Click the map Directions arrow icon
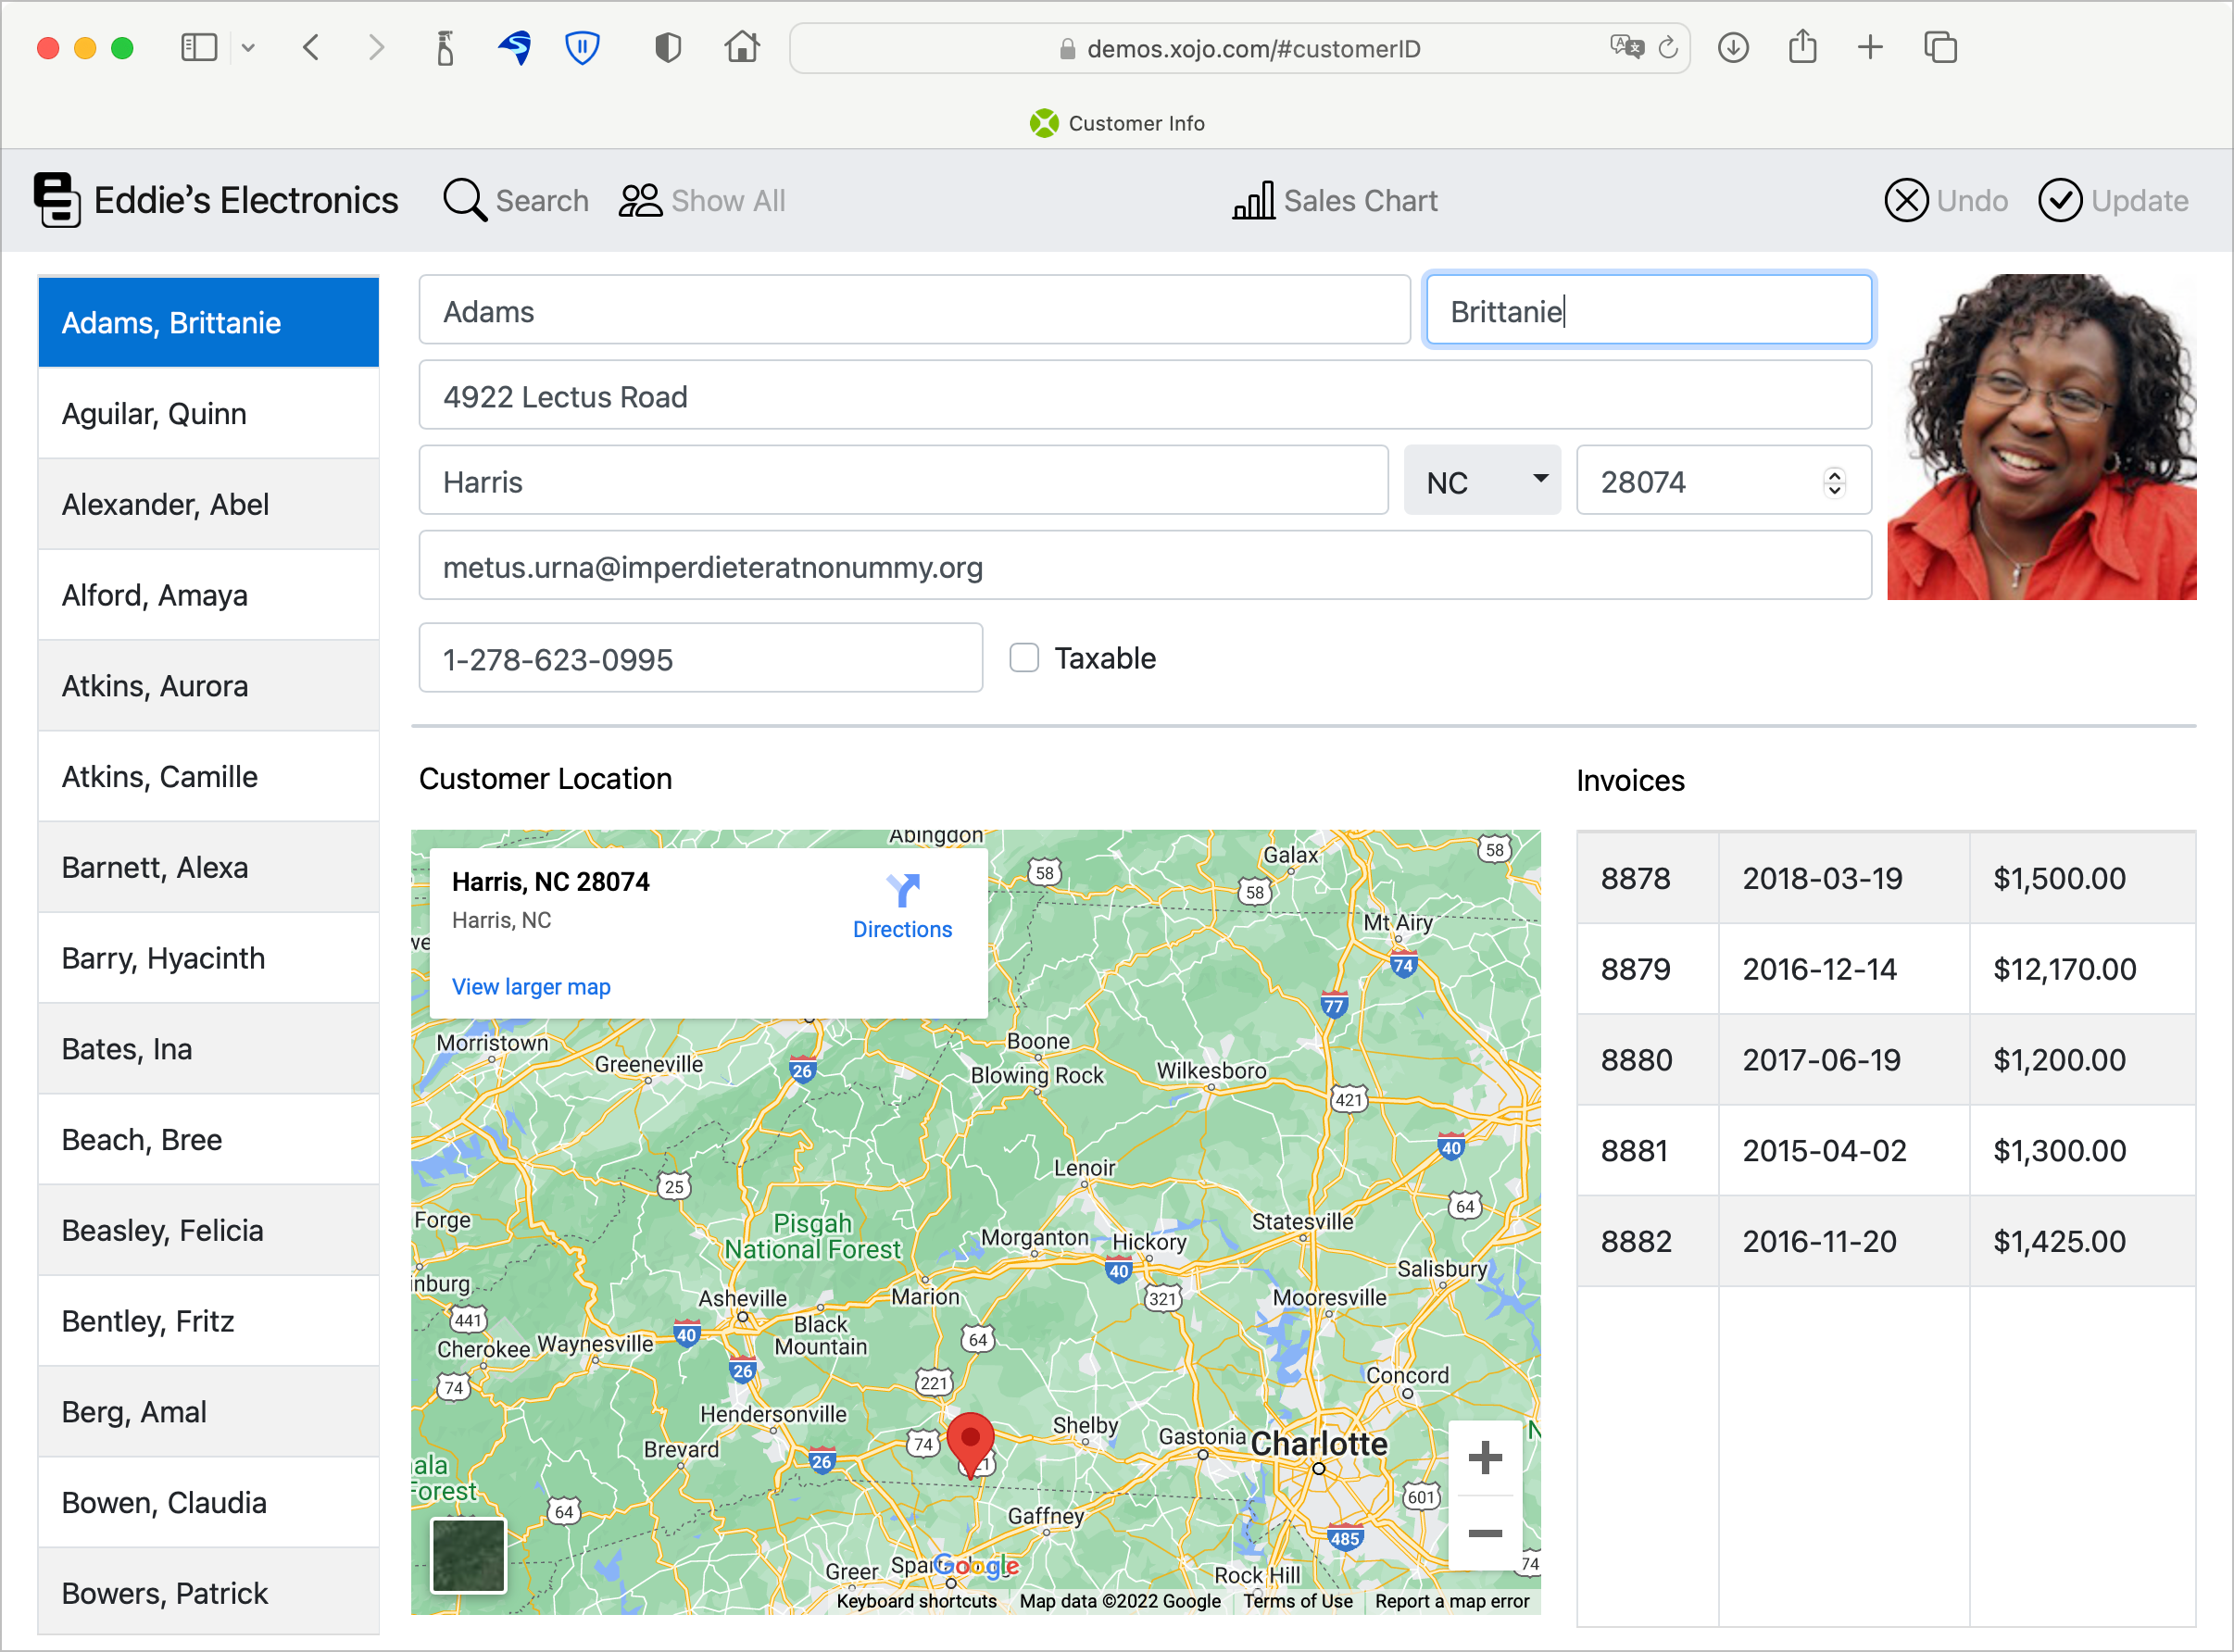The height and width of the screenshot is (1652, 2234). [902, 890]
